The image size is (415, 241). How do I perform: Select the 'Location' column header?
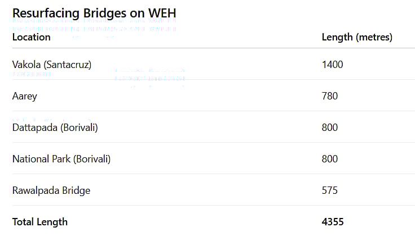pos(31,37)
